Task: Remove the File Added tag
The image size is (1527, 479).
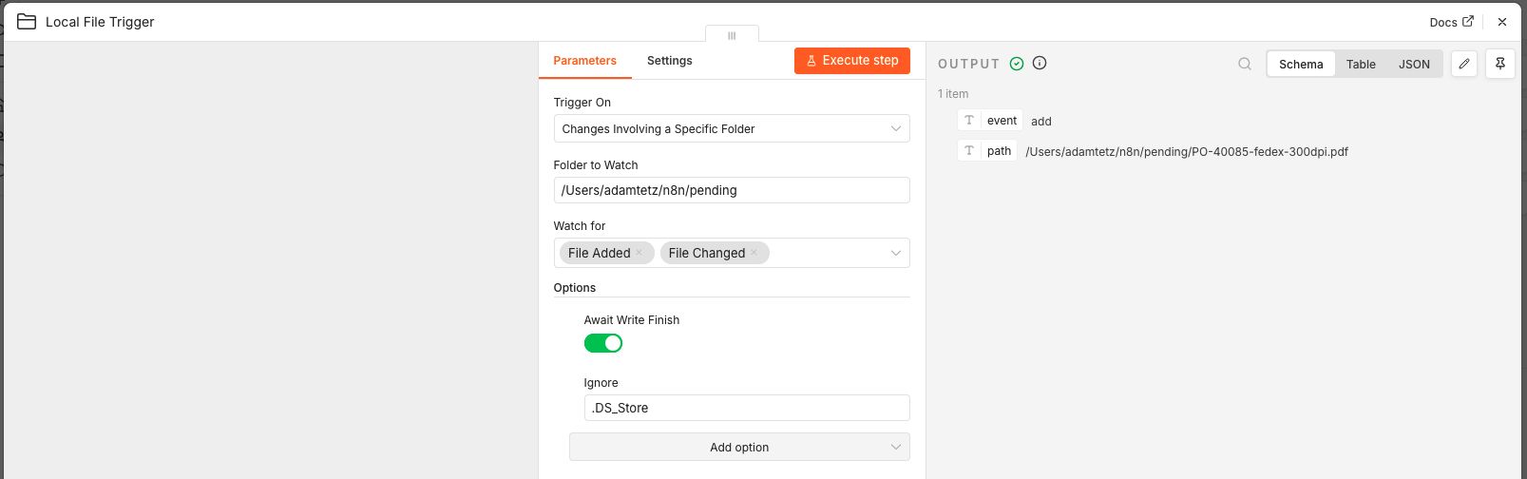Action: 639,253
